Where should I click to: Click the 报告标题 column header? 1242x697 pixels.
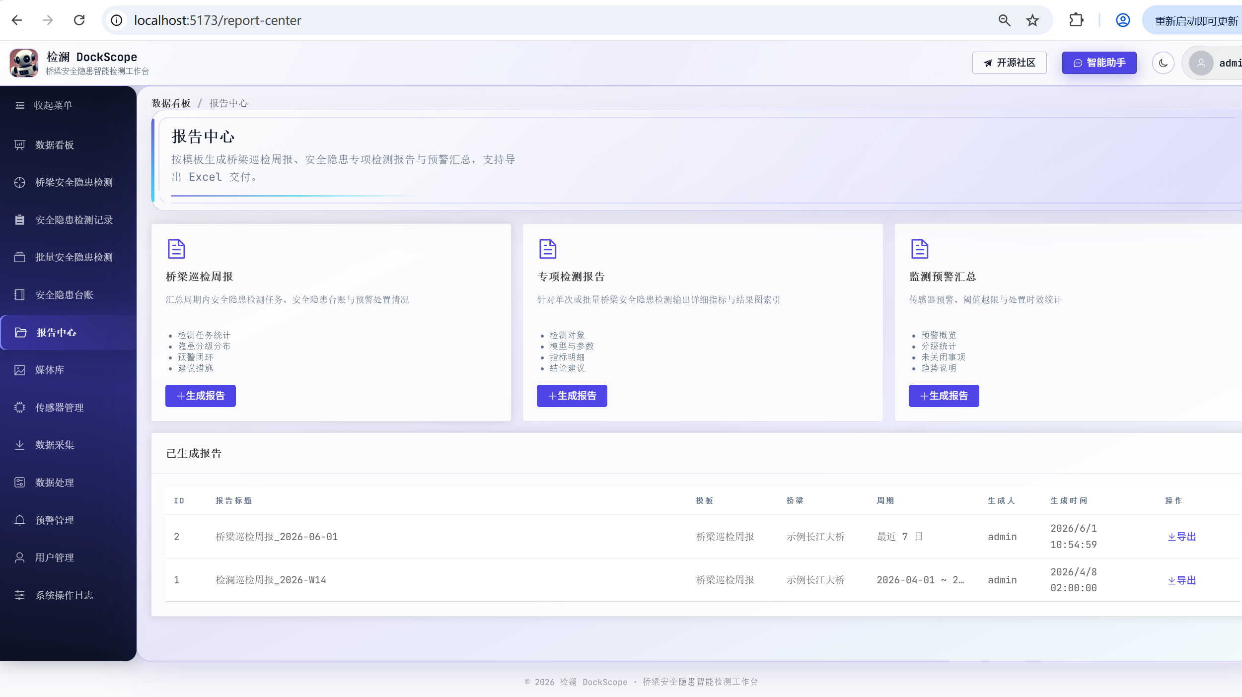point(233,500)
